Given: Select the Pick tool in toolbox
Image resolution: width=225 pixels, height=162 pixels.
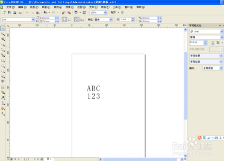Looking at the screenshot, I should pos(3,28).
